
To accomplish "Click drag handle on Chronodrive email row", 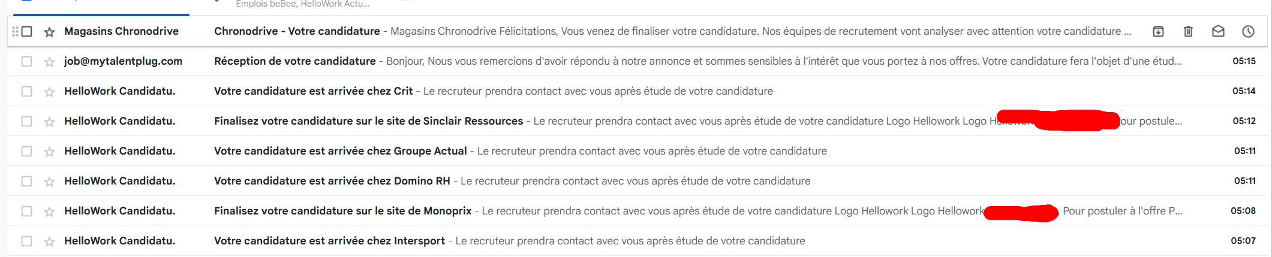I will [15, 31].
